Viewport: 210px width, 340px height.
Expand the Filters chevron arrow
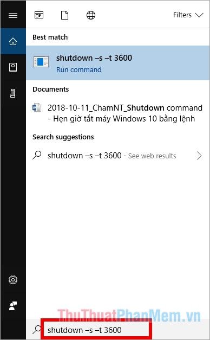tap(199, 15)
